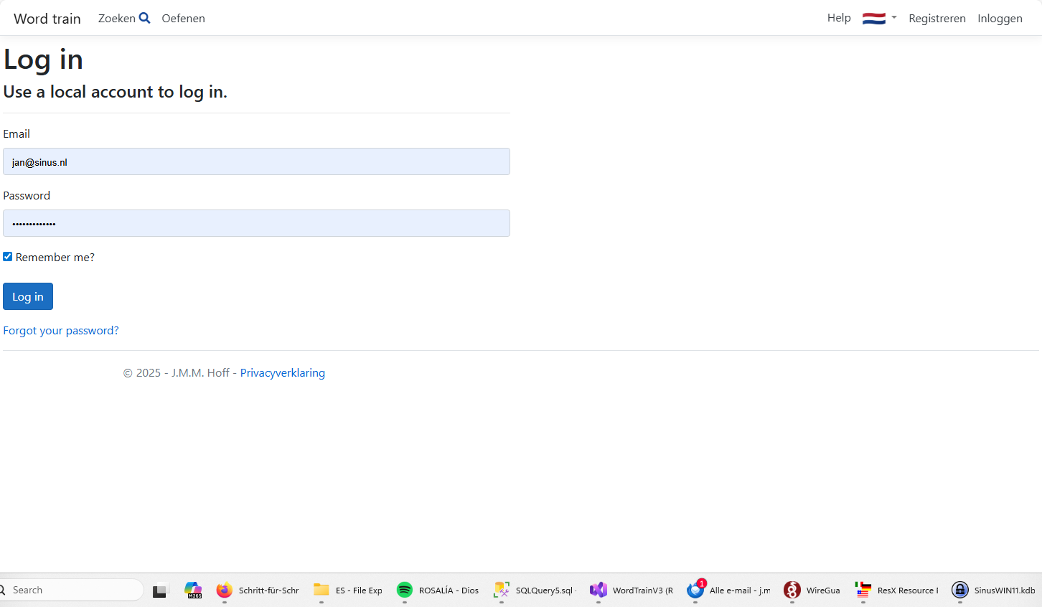Focus the Email input field
1042x607 pixels.
(x=256, y=161)
